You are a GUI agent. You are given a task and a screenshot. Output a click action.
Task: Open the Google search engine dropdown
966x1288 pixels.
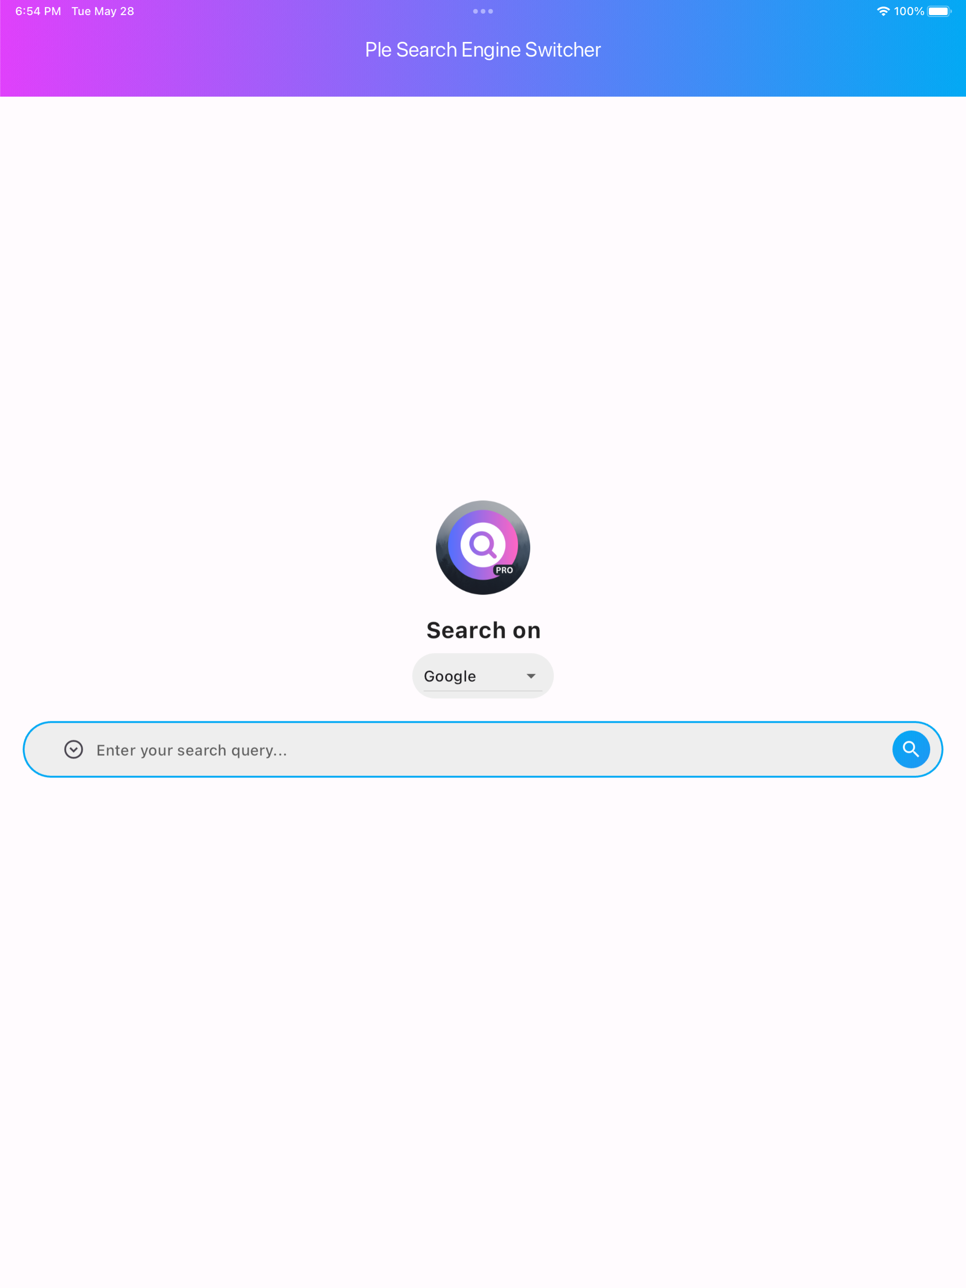tap(483, 676)
